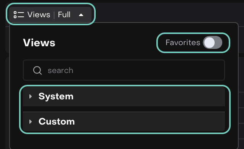The height and width of the screenshot is (149, 244).
Task: Toggle the Favorites switch on
Action: click(212, 42)
